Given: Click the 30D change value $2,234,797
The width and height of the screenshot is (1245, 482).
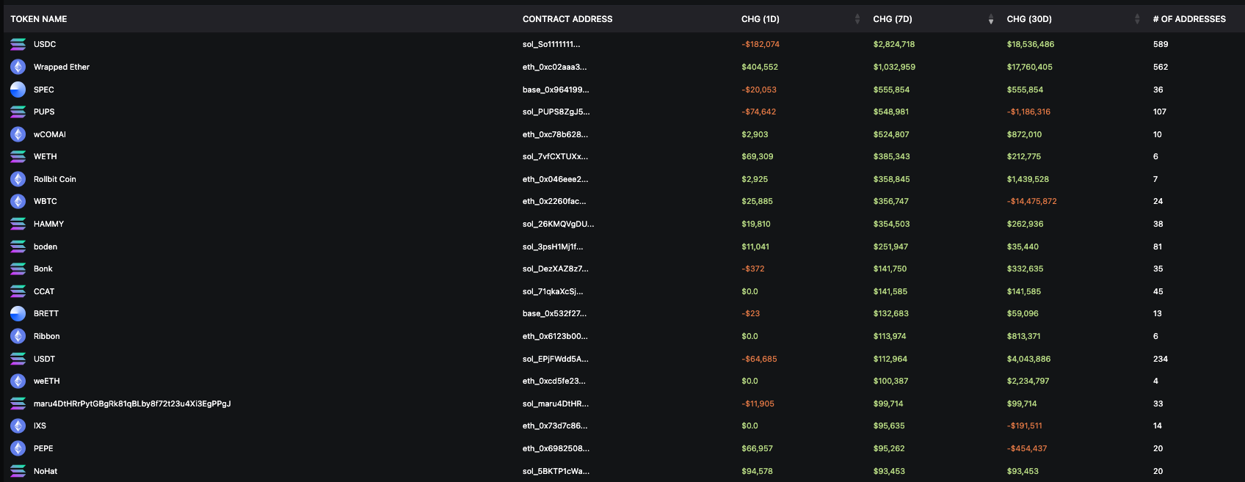Looking at the screenshot, I should coord(1028,381).
